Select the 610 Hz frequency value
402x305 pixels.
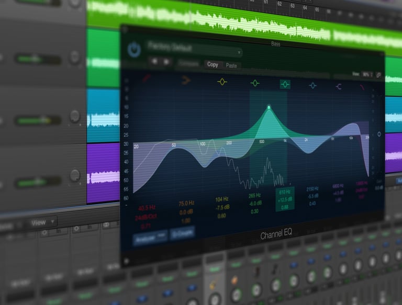click(285, 192)
